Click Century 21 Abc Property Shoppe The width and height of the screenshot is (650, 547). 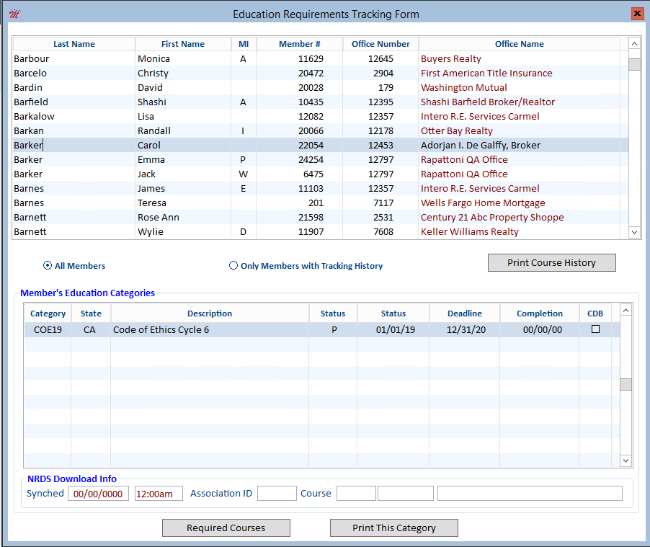click(x=492, y=218)
